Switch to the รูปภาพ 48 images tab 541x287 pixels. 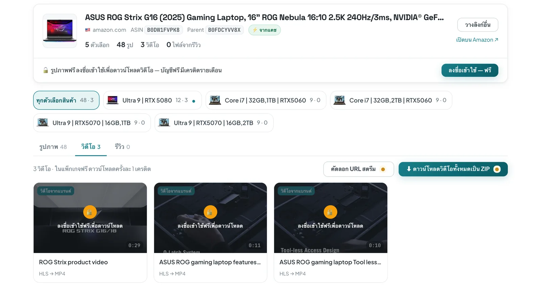[53, 147]
